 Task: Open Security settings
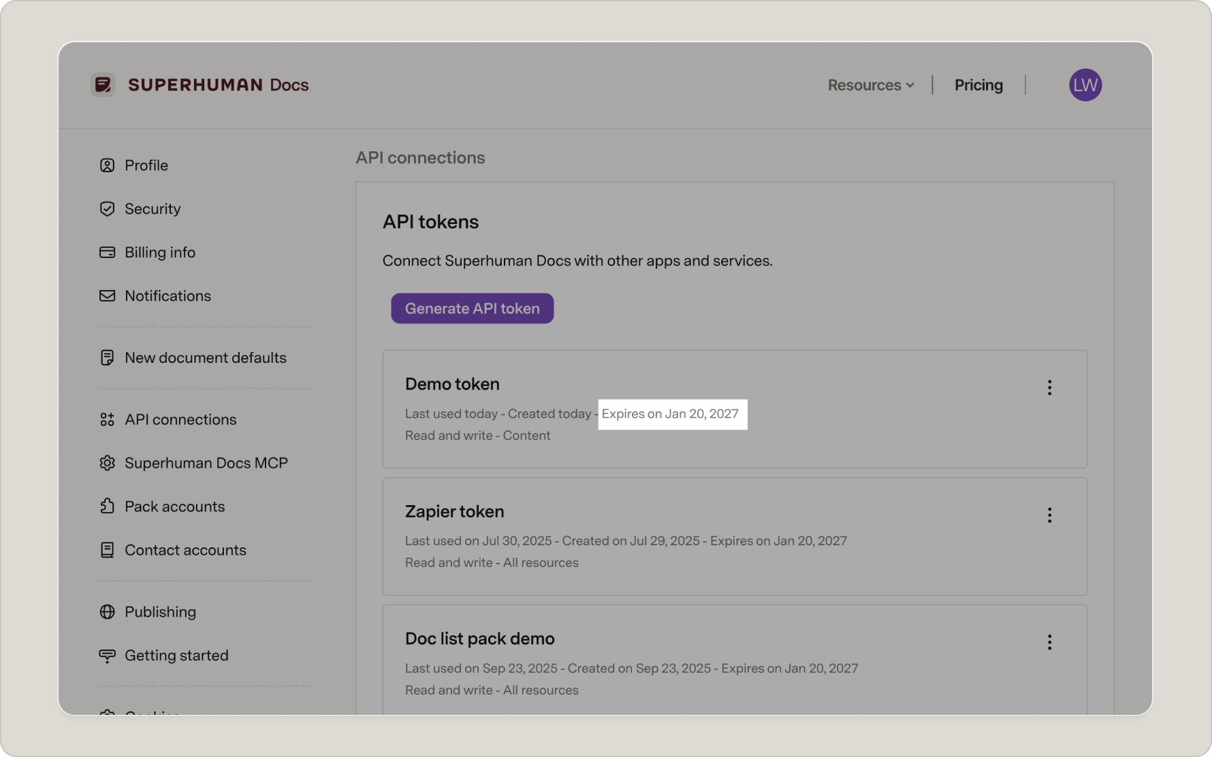click(153, 209)
